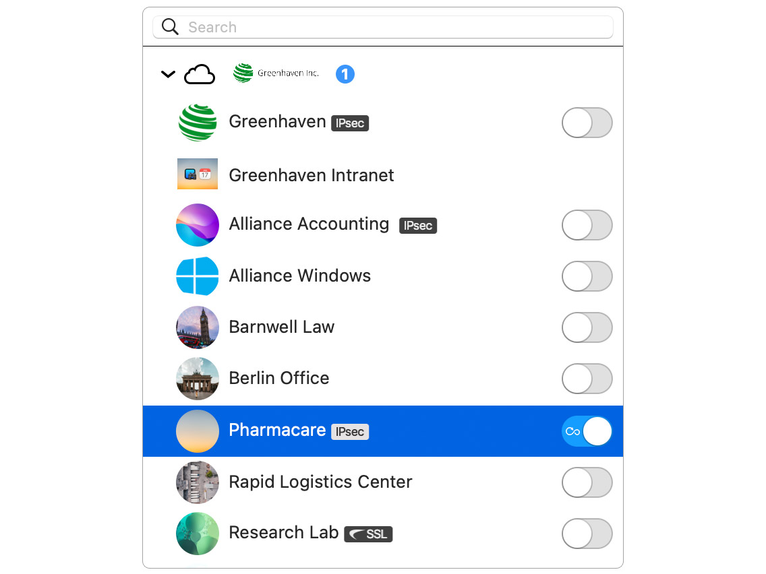Select the Greenhaven Intranet entry
The height and width of the screenshot is (574, 766).
click(x=383, y=174)
